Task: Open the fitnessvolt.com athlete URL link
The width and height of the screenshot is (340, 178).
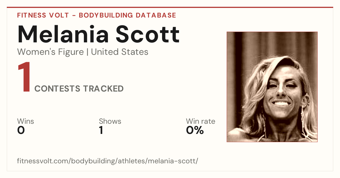Action: [x=108, y=161]
